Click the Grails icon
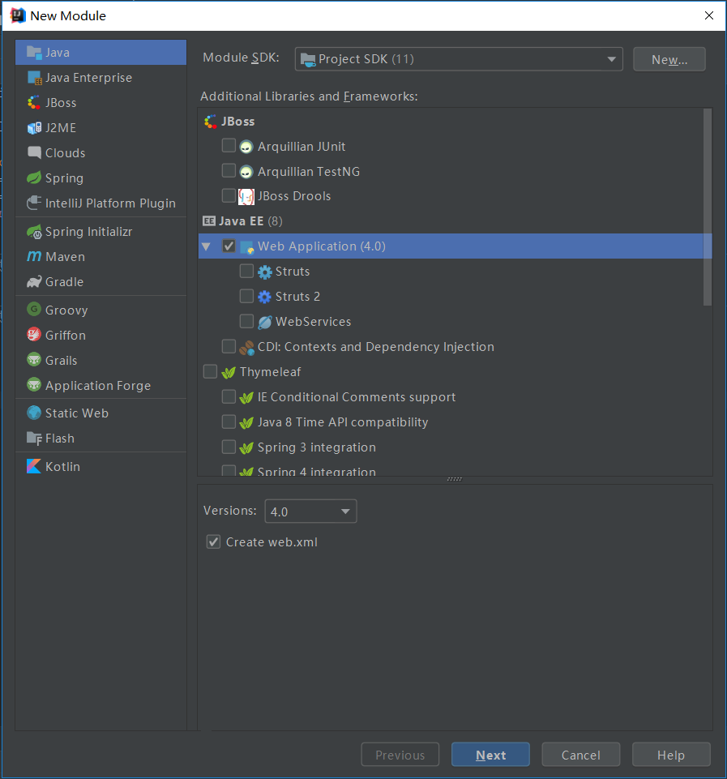 [34, 360]
